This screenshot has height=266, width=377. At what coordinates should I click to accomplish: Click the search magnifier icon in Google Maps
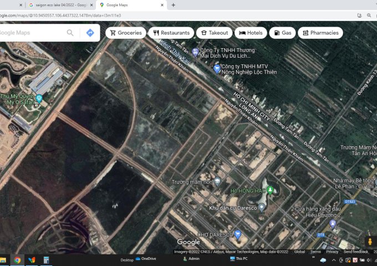(x=70, y=33)
